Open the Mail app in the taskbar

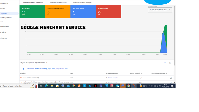click(68, 86)
